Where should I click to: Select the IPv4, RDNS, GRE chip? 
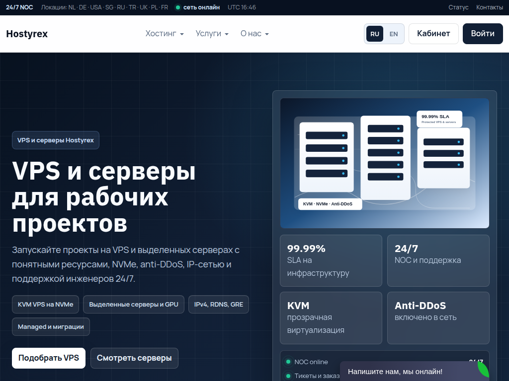219,305
